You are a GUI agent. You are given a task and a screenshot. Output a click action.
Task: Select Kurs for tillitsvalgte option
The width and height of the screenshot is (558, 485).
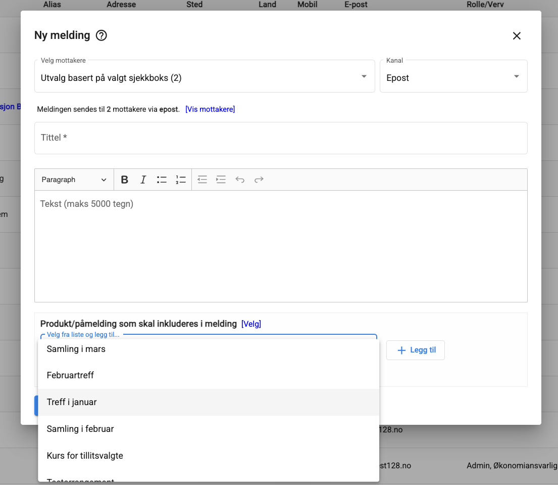(209, 456)
